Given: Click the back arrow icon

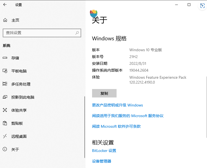Looking at the screenshot, I should tap(5, 5).
